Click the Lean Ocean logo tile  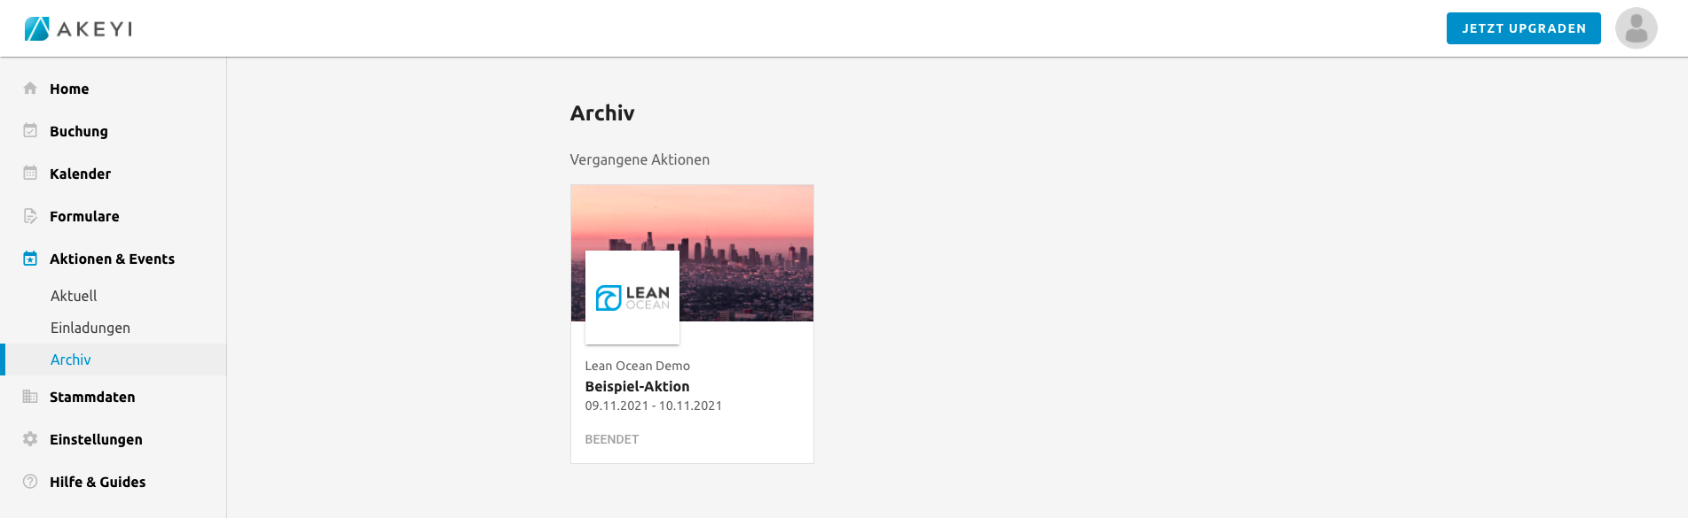632,298
